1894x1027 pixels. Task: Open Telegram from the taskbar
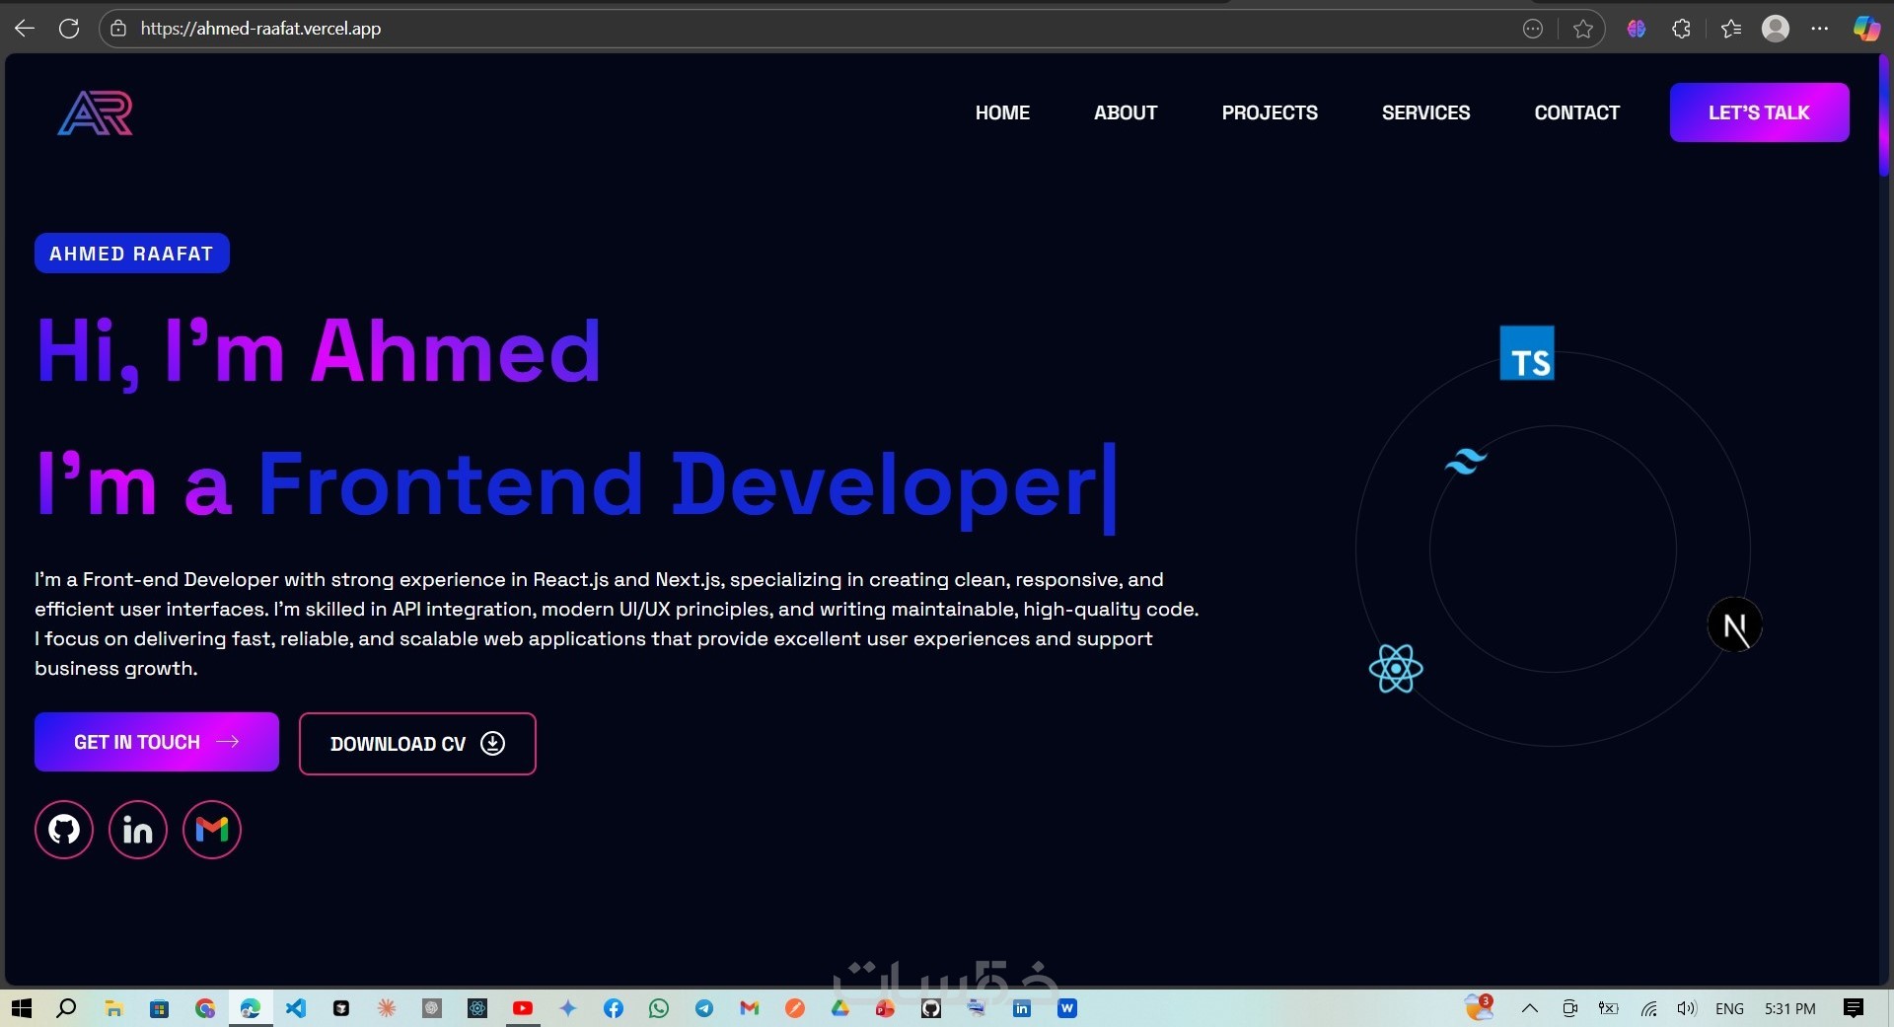point(704,1008)
